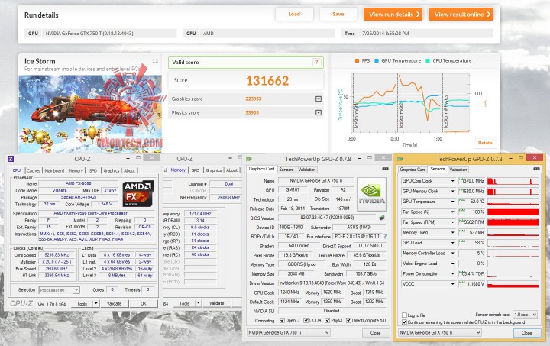Open GPU selector in Graphics Card window
Image resolution: width=550 pixels, height=346 pixels.
tap(288, 332)
